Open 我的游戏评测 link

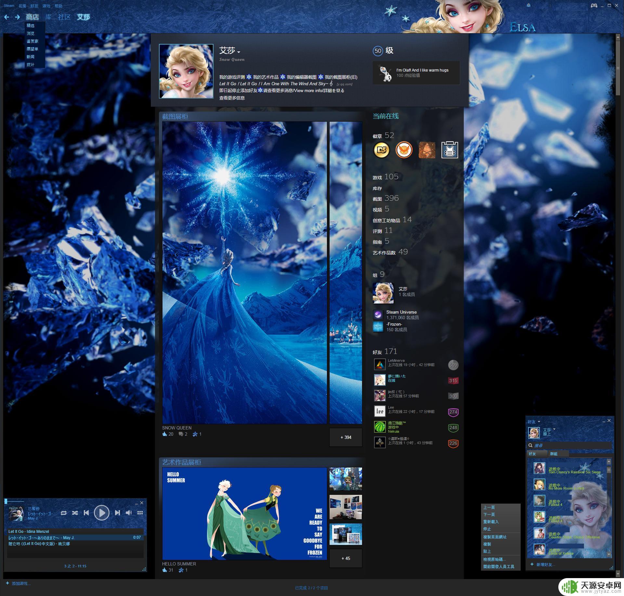click(232, 77)
